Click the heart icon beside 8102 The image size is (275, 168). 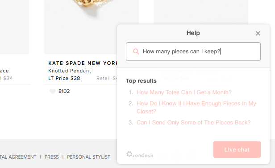tap(52, 92)
